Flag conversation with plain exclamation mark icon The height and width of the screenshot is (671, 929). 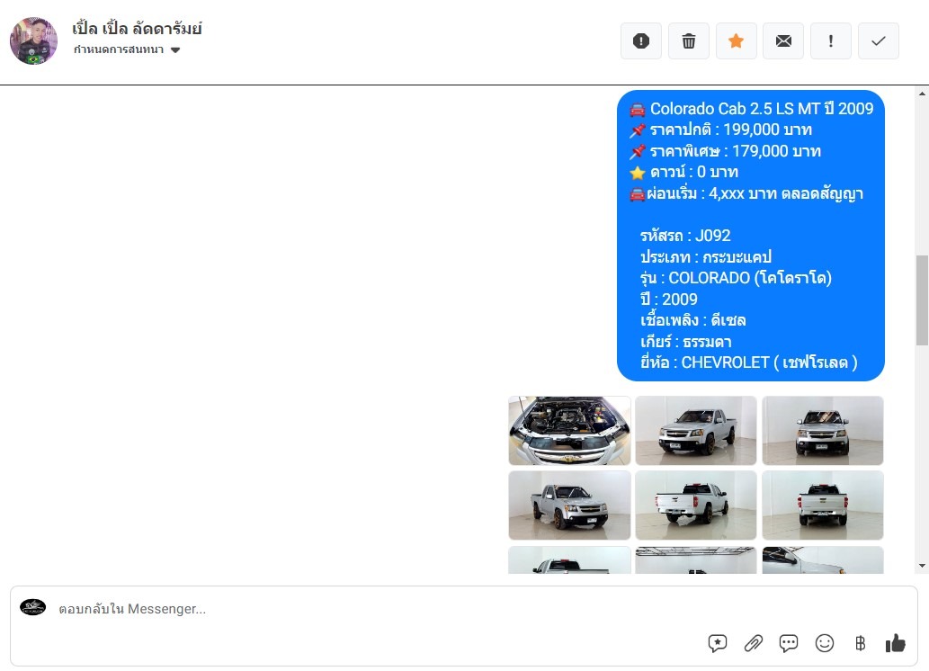831,40
